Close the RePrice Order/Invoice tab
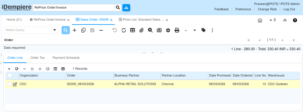303x112 pixels. click(68, 20)
